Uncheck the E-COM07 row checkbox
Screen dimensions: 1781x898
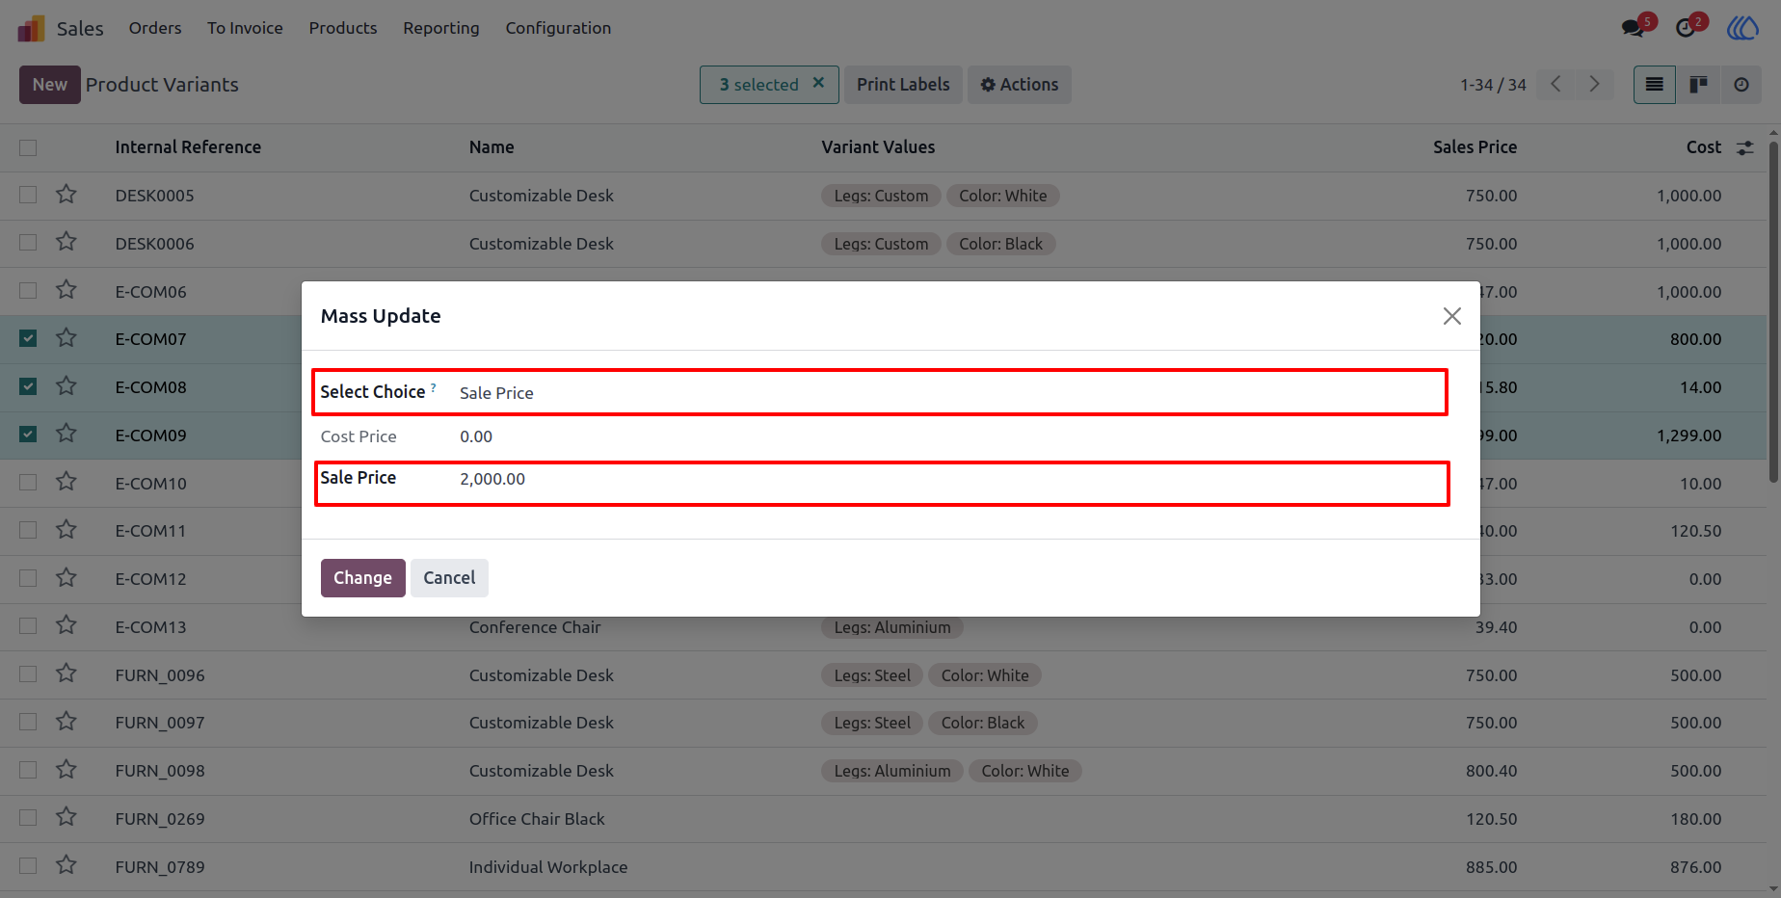click(28, 338)
